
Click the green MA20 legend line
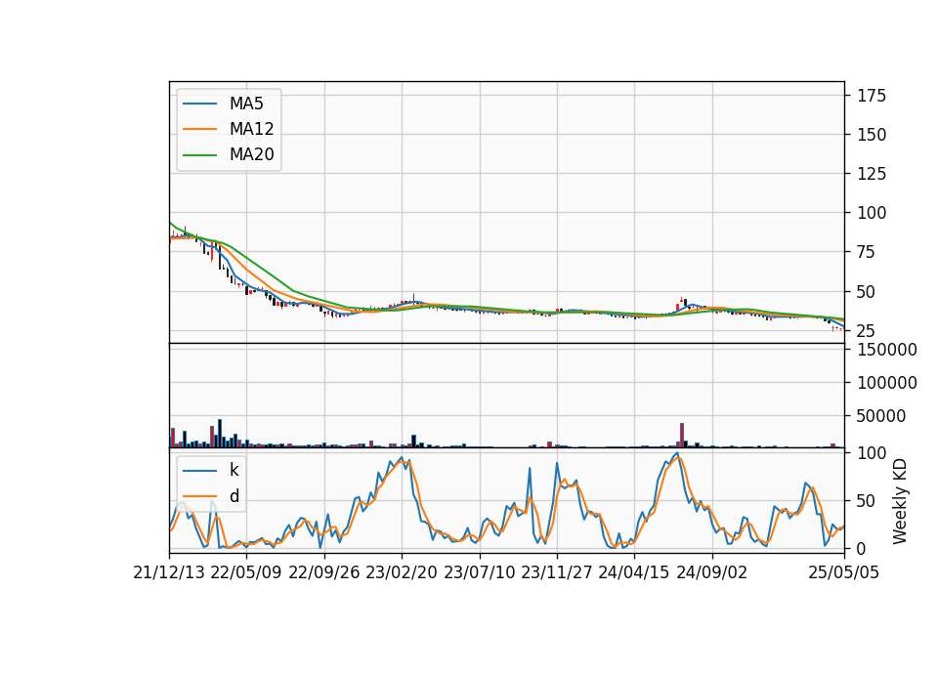click(199, 155)
